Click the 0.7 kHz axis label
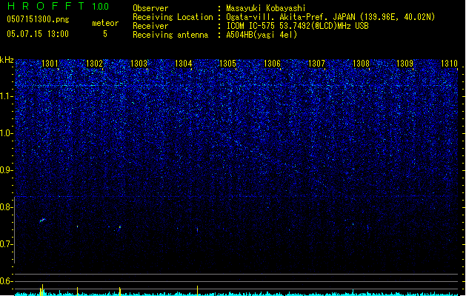 tap(7, 244)
